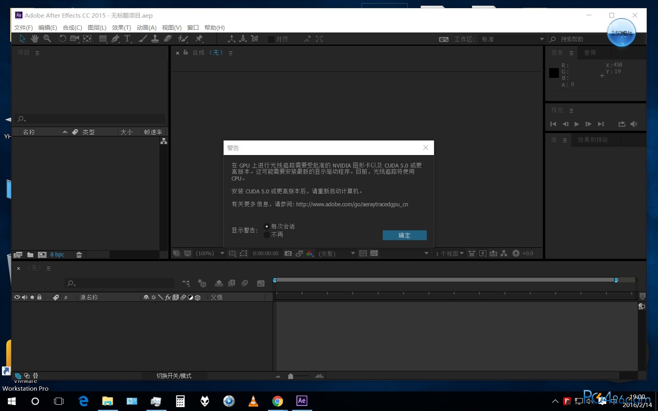Click the time navigator start handle
This screenshot has width=658, height=411.
(x=275, y=280)
